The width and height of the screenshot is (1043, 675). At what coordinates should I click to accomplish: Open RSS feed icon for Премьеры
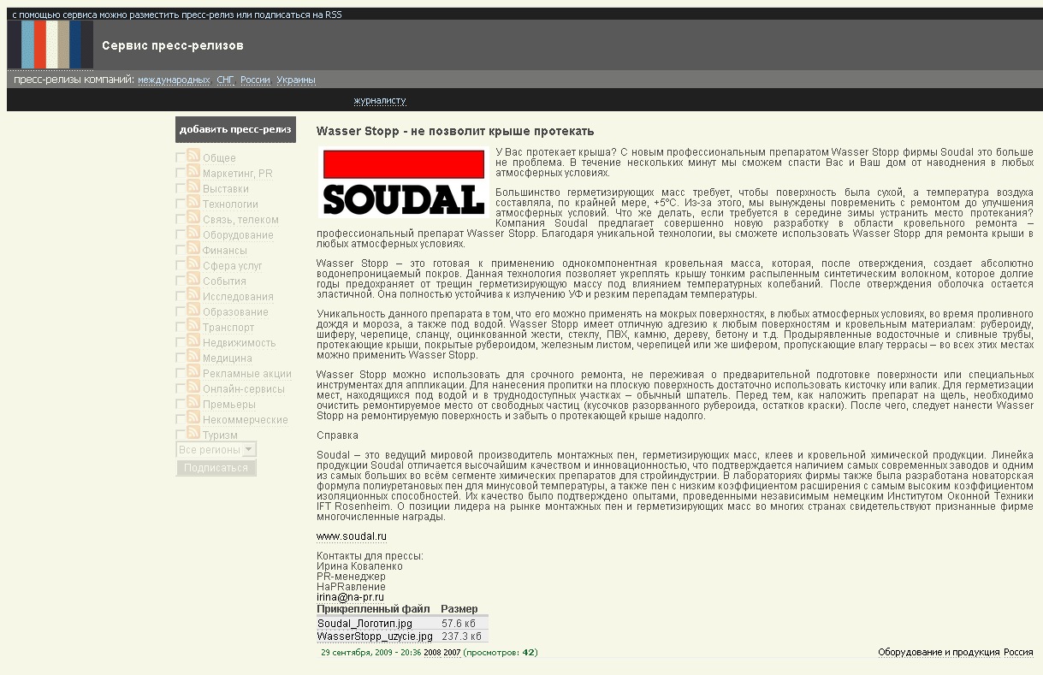point(193,403)
